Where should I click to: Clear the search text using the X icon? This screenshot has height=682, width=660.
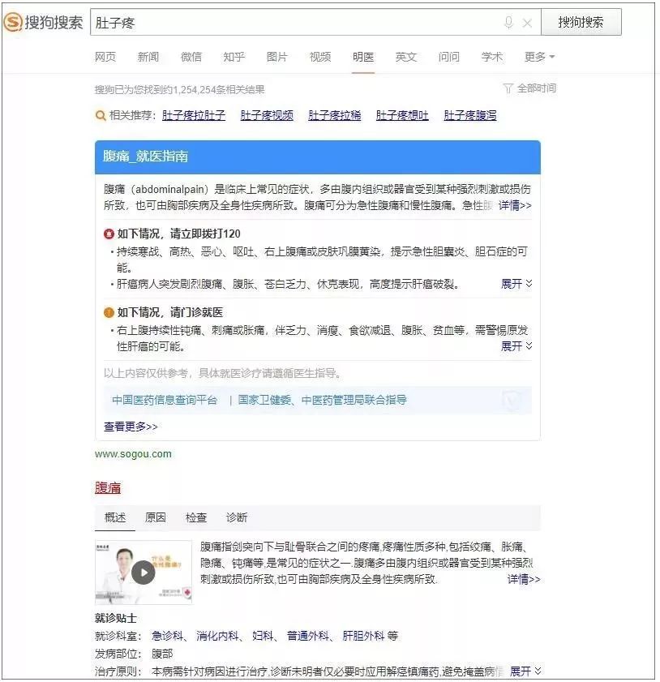[x=527, y=22]
